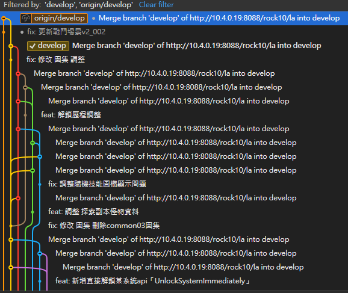This screenshot has width=348, height=293.
Task: Select the merge commit beside the develop label
Action: coord(197,46)
